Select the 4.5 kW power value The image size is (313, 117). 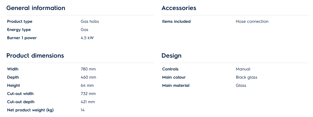click(x=87, y=38)
